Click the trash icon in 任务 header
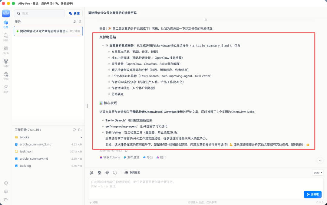Screen dimensions: 327x205 (x=80, y=22)
